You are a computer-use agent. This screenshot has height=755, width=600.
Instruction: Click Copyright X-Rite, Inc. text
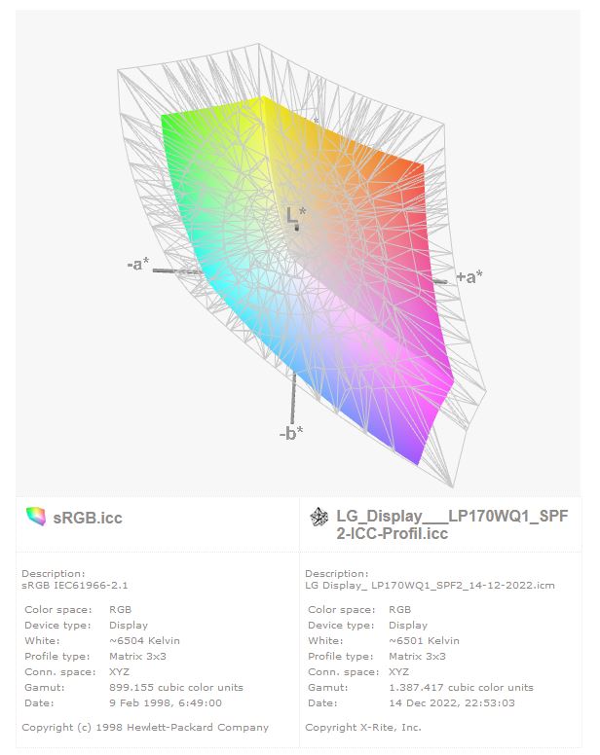363,728
